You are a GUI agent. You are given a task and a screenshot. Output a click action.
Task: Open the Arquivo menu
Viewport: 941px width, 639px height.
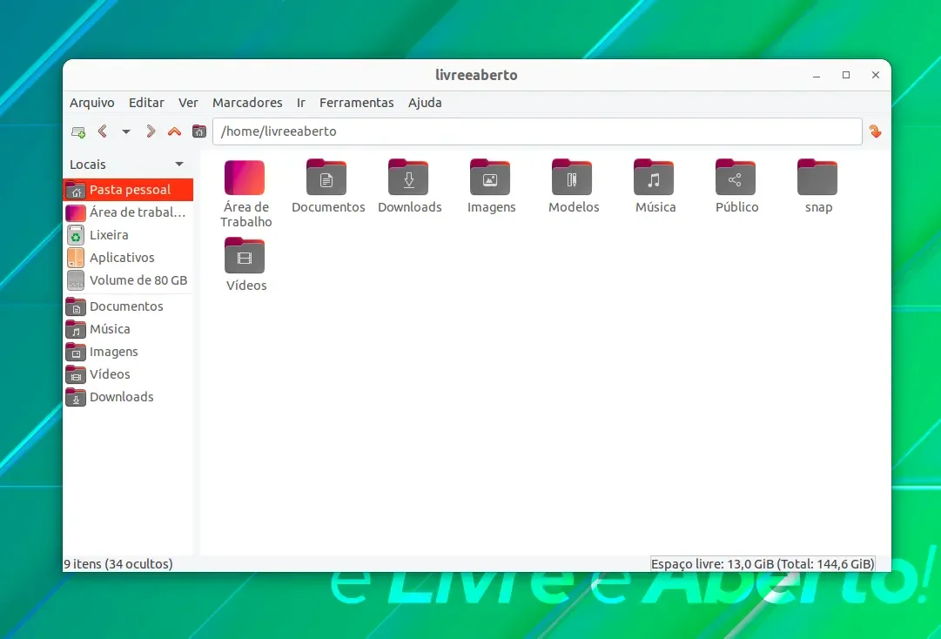(91, 103)
